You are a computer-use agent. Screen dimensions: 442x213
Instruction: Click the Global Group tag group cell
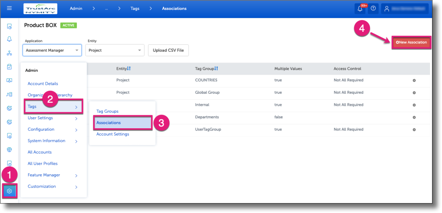pyautogui.click(x=207, y=93)
